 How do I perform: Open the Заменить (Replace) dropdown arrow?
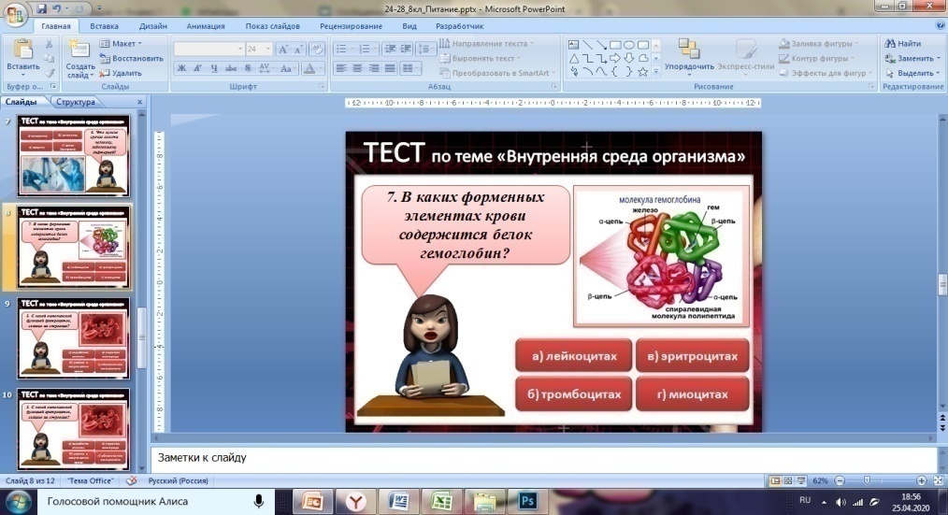[x=938, y=58]
